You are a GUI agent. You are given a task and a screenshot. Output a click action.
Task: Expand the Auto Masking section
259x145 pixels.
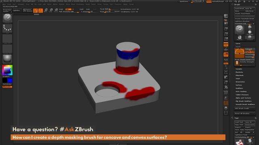(241, 91)
